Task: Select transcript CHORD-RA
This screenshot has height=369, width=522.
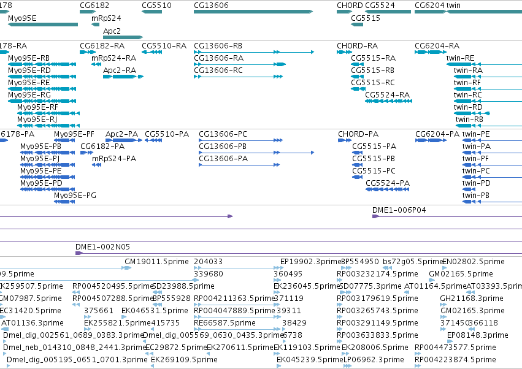Action: point(357,46)
